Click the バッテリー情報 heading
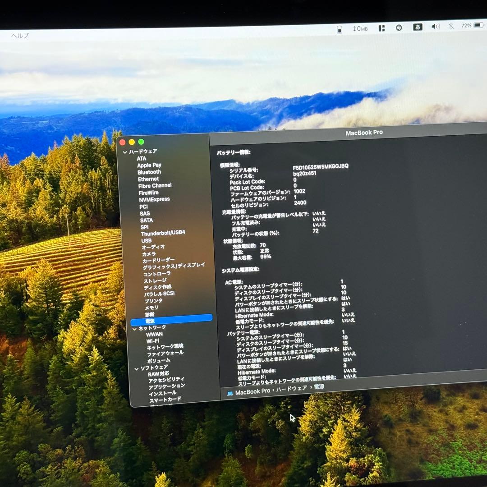The height and width of the screenshot is (487, 487). pyautogui.click(x=233, y=152)
